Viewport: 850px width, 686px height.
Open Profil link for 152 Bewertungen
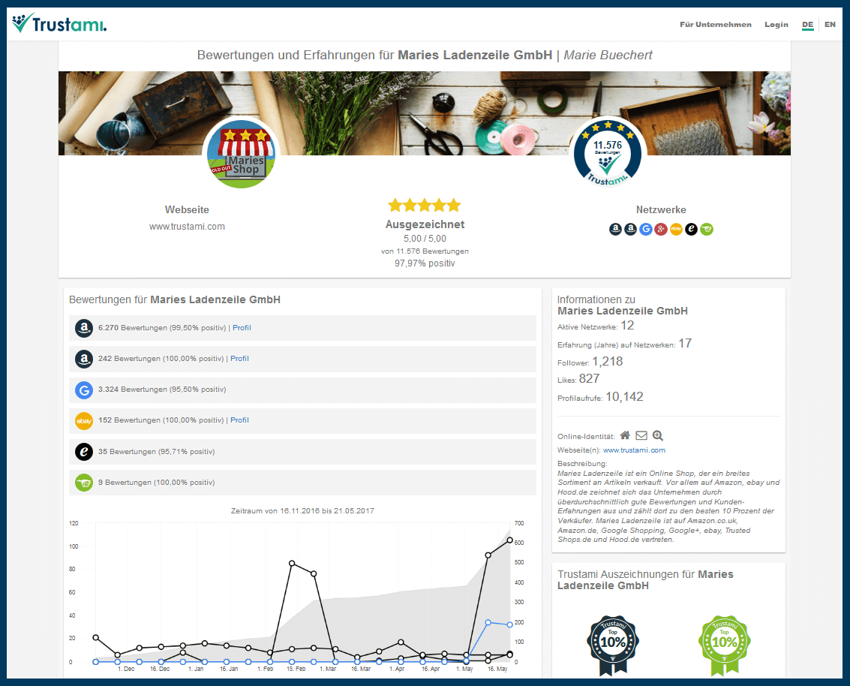(x=239, y=420)
